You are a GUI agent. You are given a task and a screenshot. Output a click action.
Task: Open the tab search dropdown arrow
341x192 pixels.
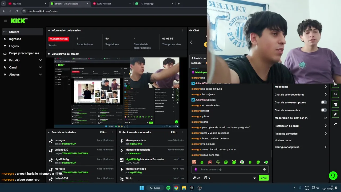click(x=3, y=4)
